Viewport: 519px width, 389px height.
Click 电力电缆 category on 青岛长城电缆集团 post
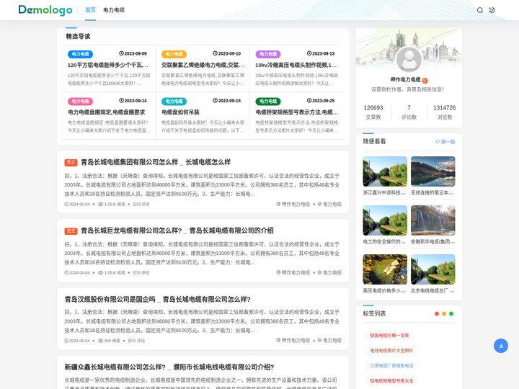click(329, 204)
